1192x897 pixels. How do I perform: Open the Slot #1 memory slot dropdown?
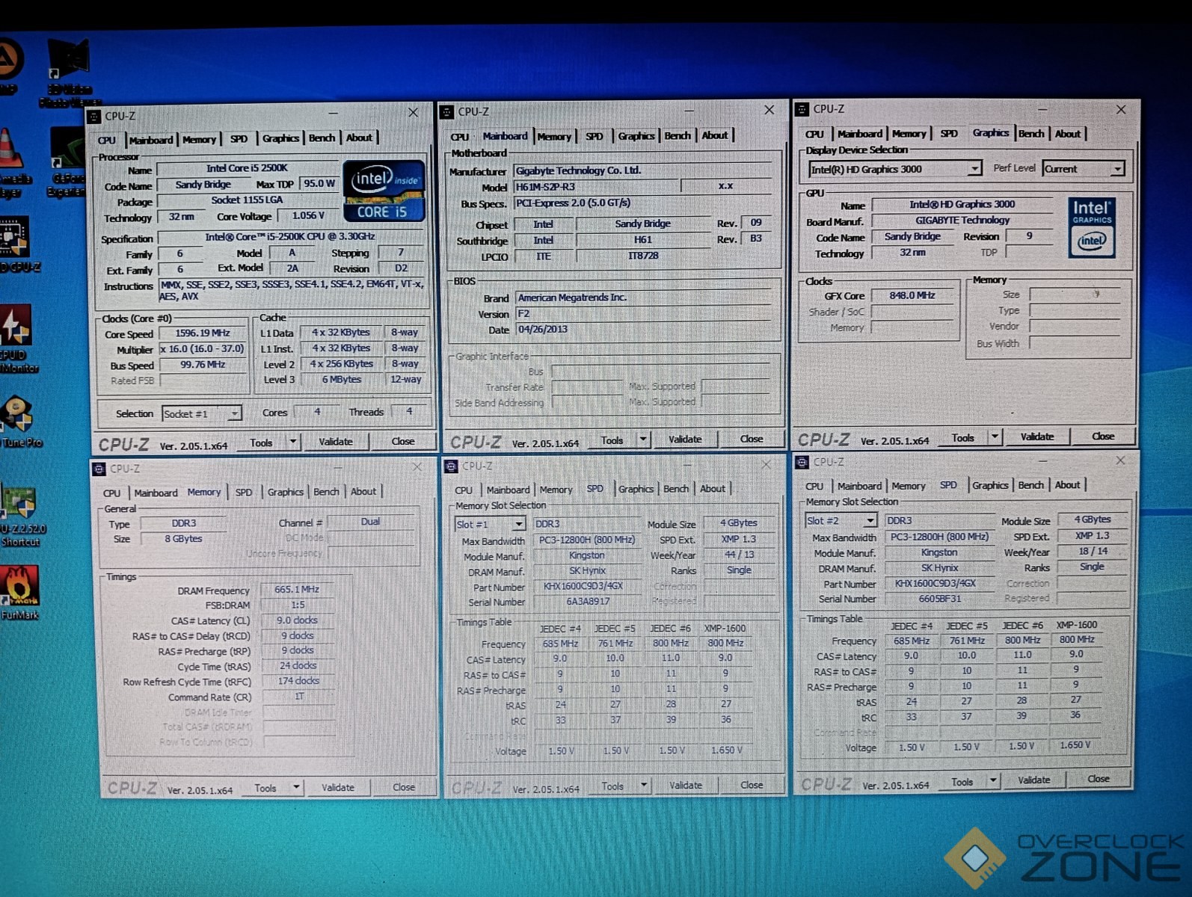pyautogui.click(x=517, y=524)
